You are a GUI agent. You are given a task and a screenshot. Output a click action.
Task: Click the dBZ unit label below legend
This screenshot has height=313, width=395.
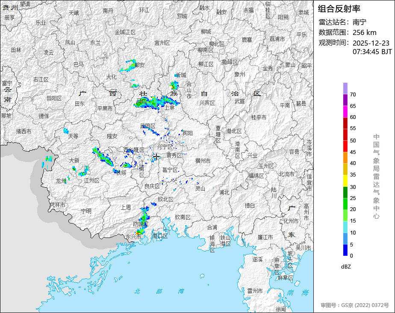tap(346, 267)
